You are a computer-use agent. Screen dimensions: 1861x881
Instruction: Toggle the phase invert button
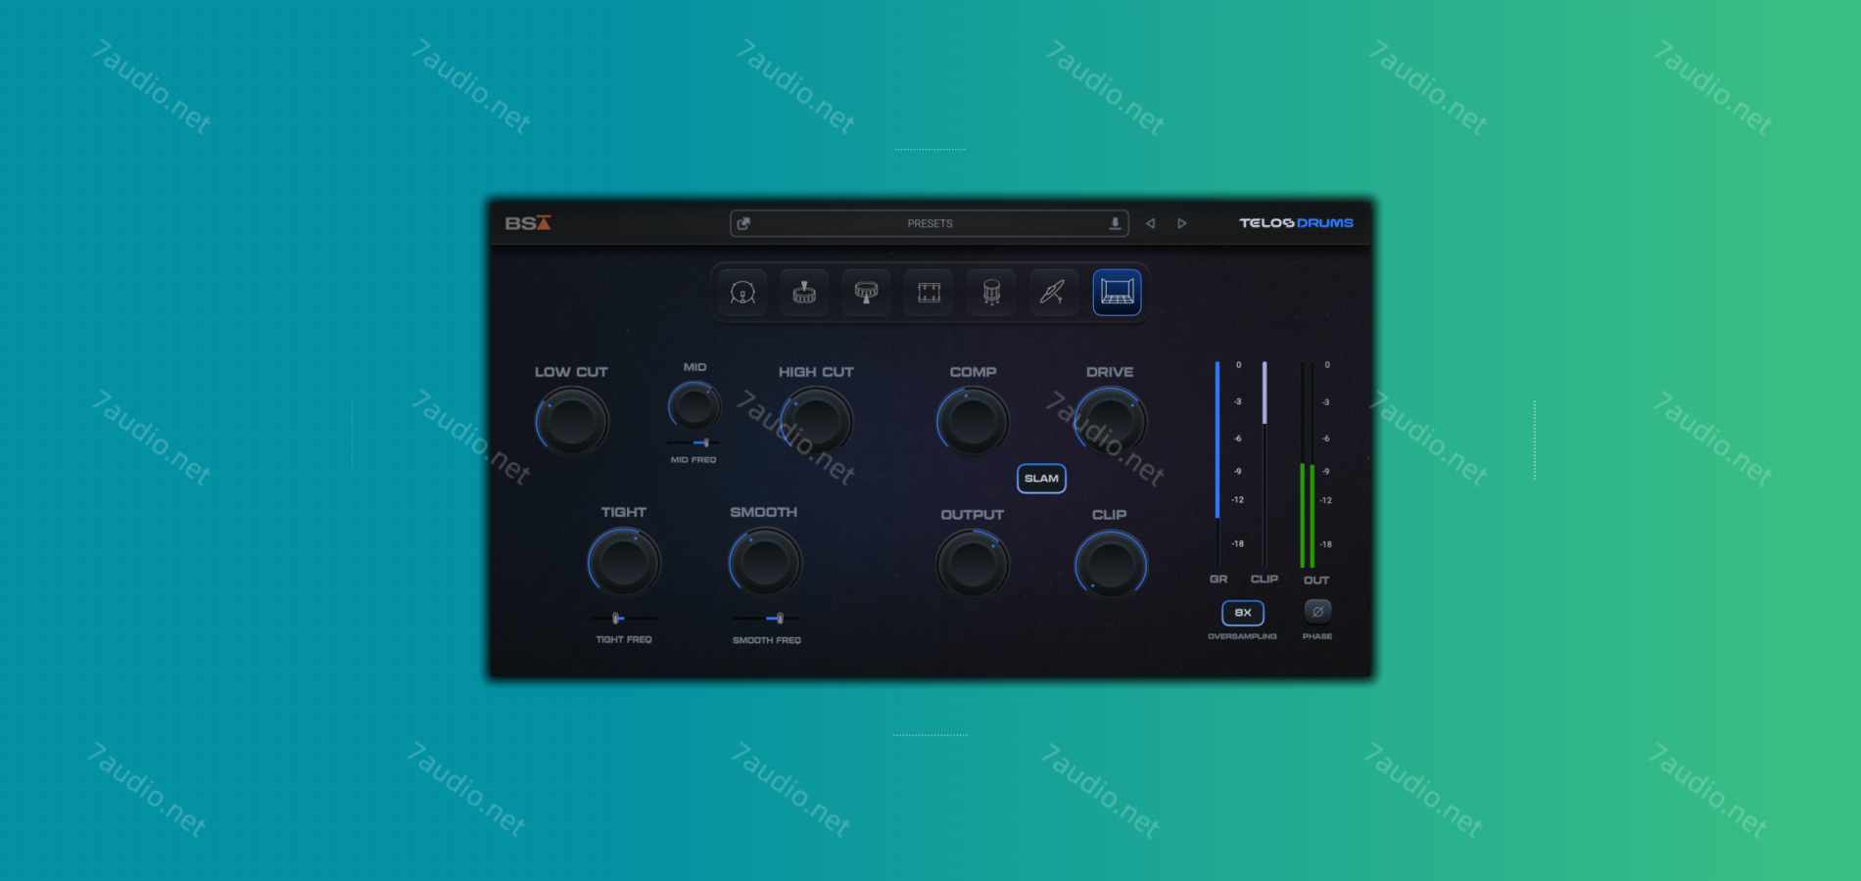click(1317, 611)
